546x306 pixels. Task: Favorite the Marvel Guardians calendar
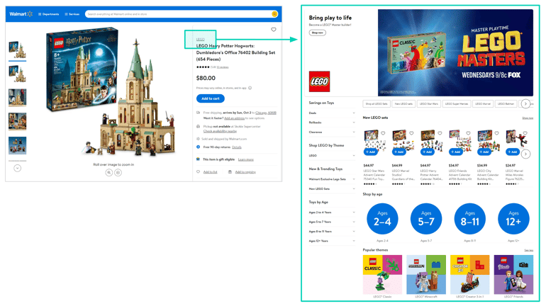411,133
